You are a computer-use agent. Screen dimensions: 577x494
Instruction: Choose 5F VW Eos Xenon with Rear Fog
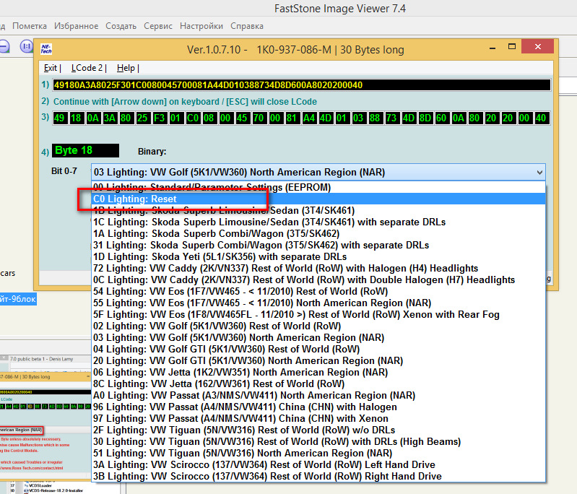click(318, 314)
